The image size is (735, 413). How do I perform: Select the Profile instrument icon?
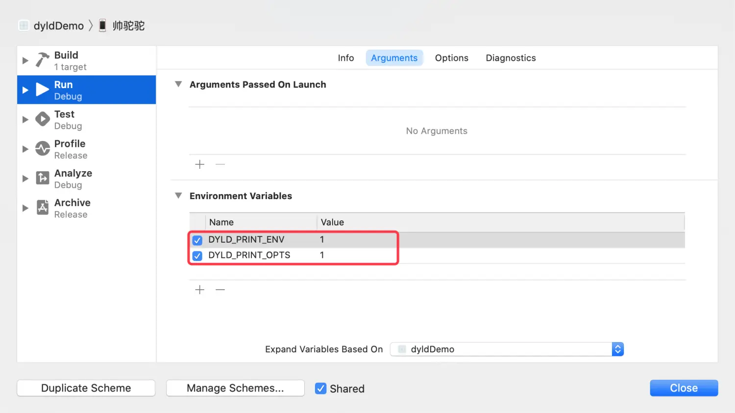point(43,148)
